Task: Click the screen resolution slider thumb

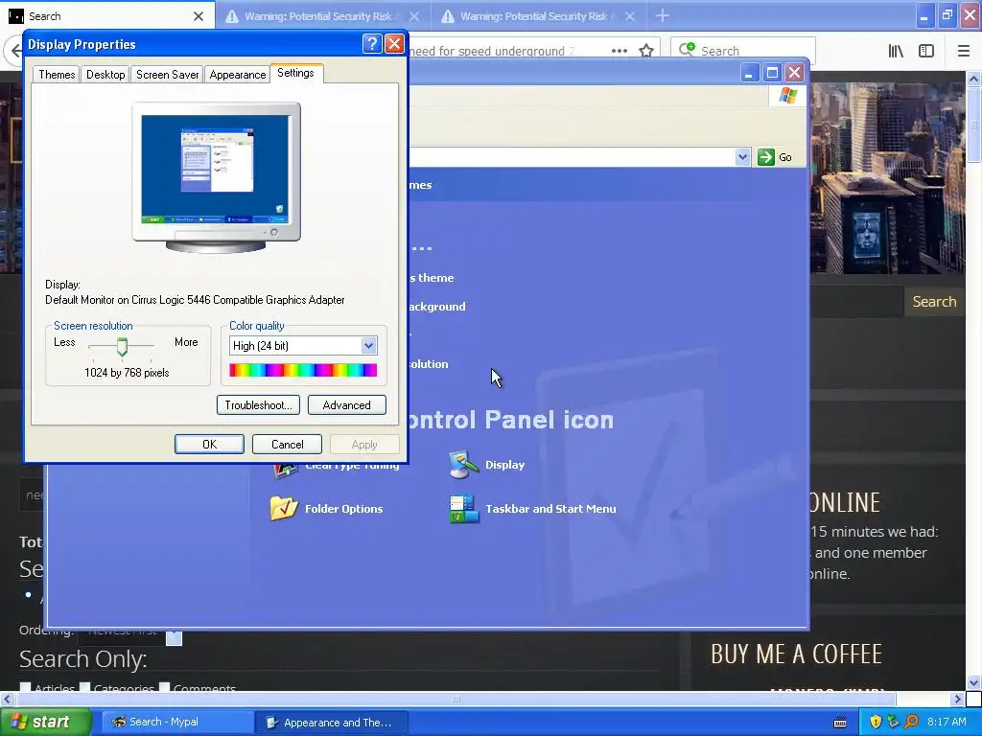Action: point(122,347)
